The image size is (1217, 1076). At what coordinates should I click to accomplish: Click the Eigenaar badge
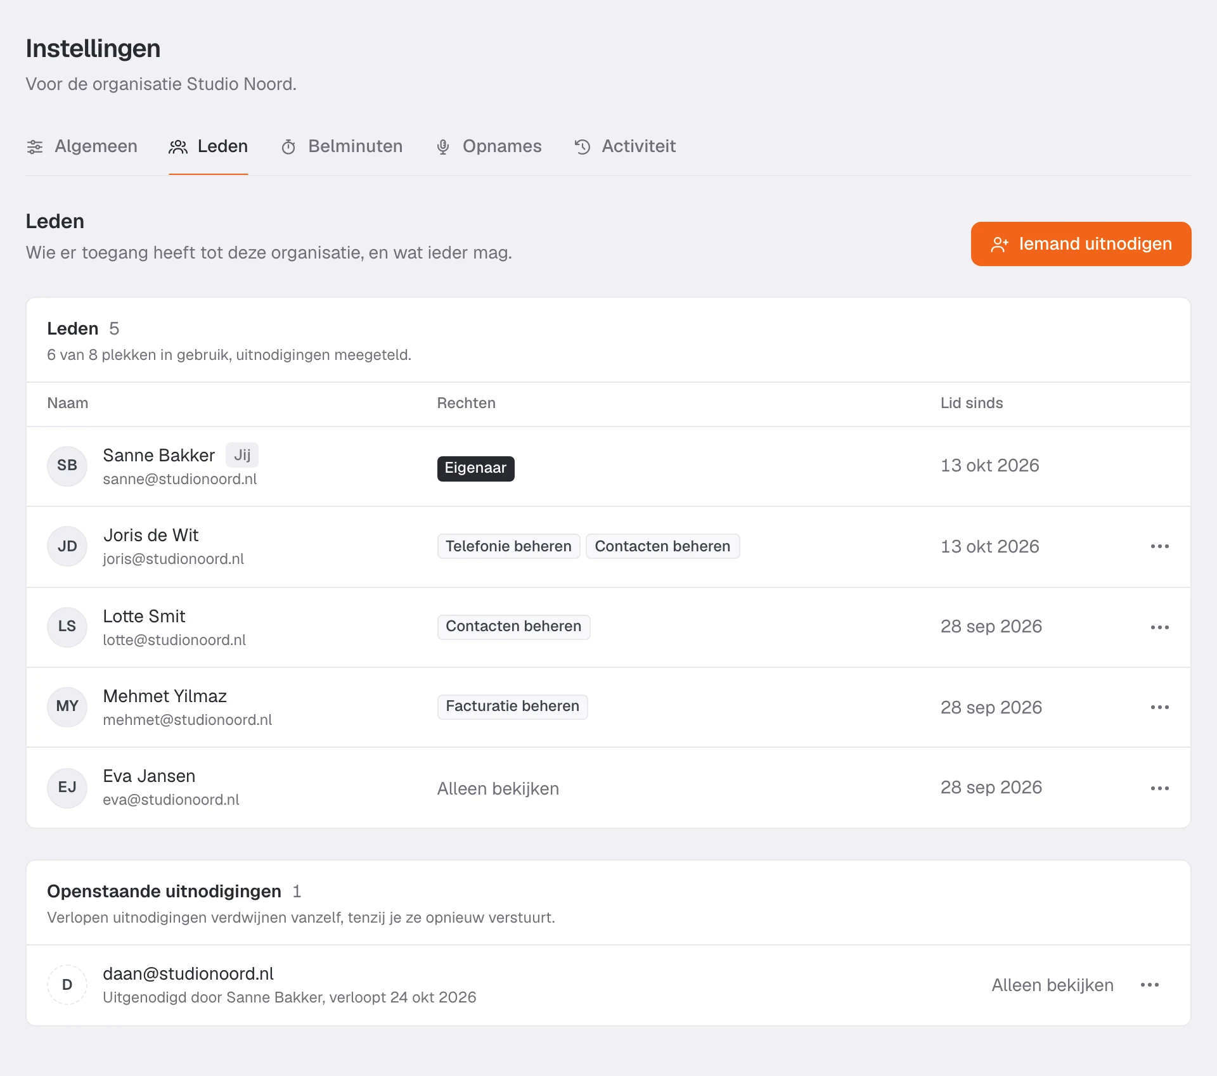tap(476, 468)
